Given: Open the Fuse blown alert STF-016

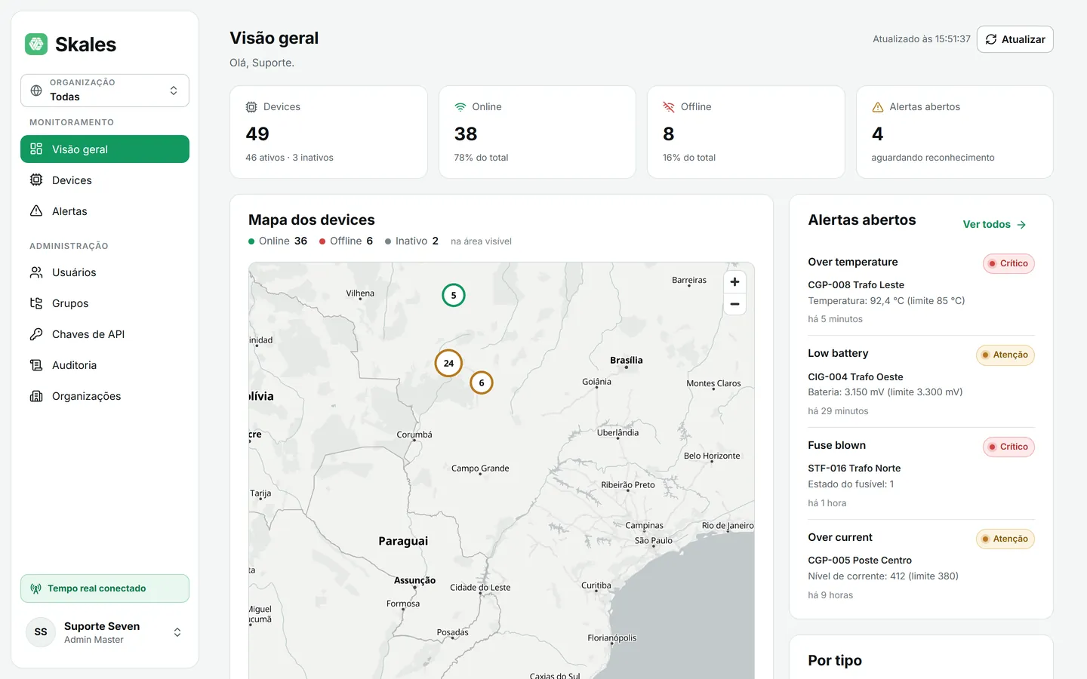Looking at the screenshot, I should click(x=921, y=474).
